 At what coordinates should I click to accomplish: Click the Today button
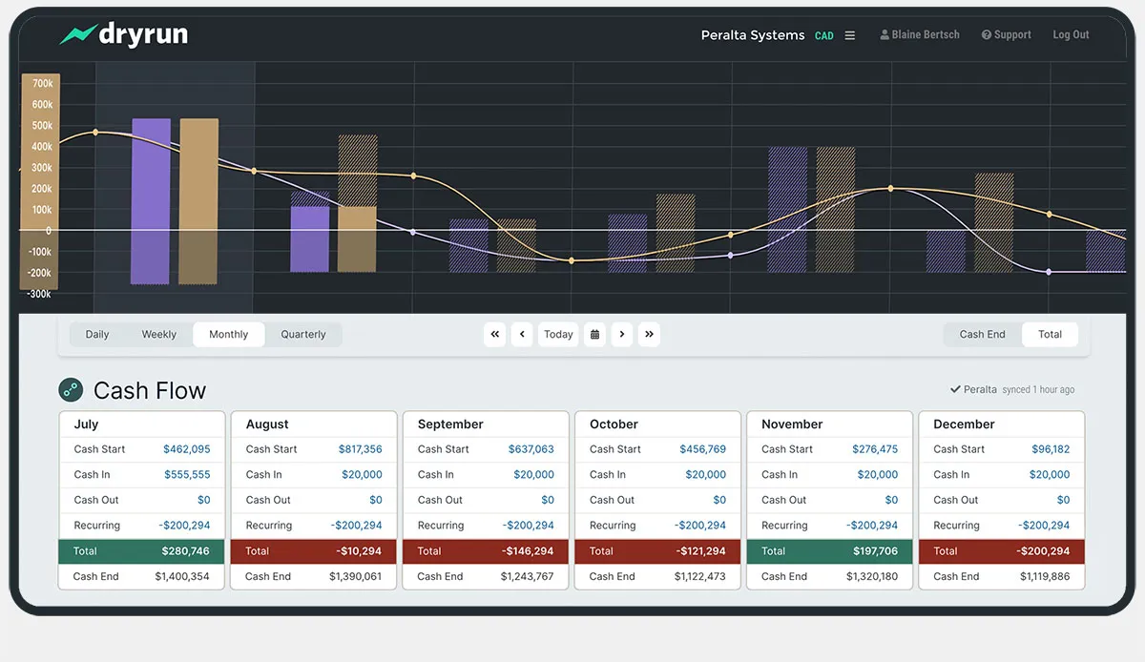tap(558, 335)
